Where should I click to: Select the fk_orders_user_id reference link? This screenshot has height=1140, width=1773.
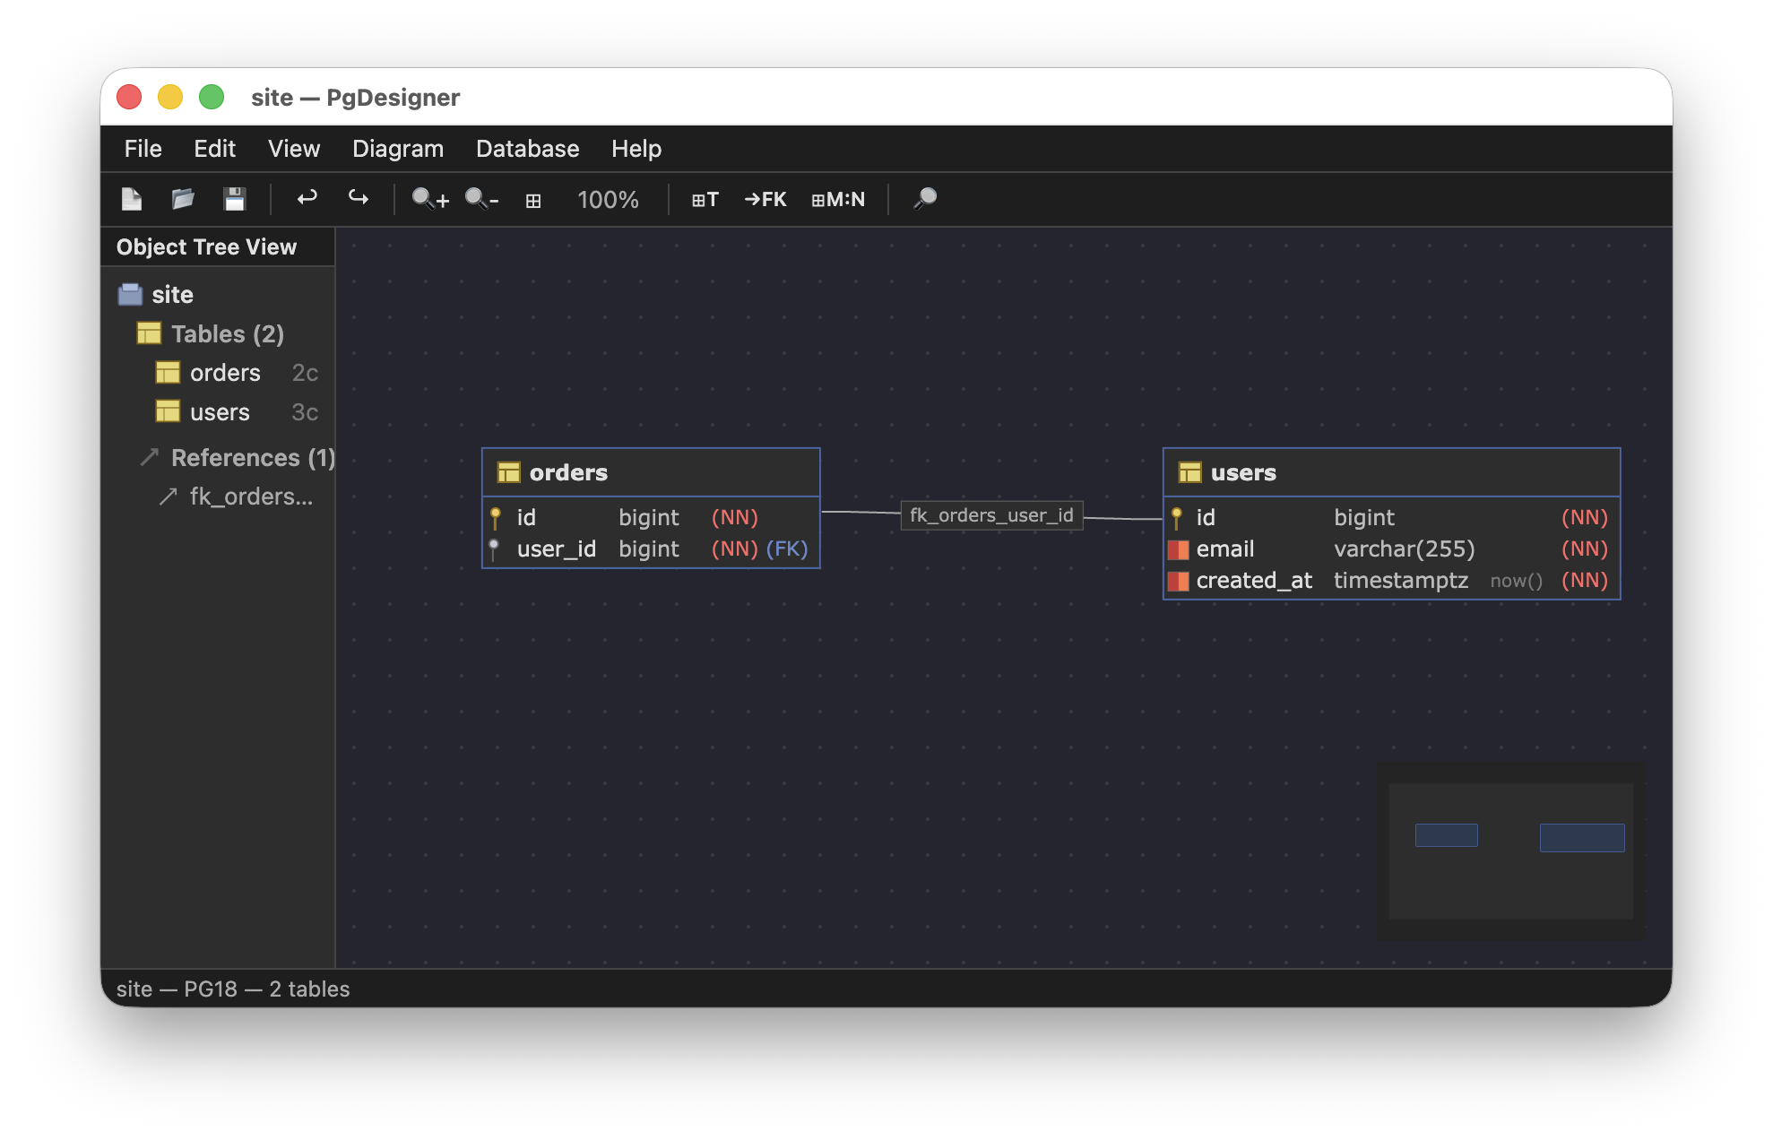click(x=990, y=515)
